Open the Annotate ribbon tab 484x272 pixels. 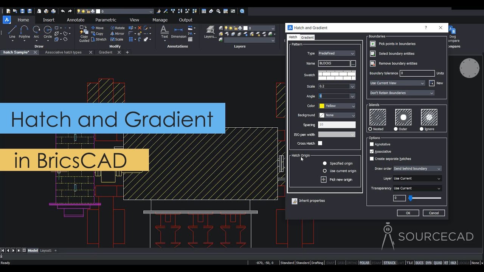click(76, 20)
